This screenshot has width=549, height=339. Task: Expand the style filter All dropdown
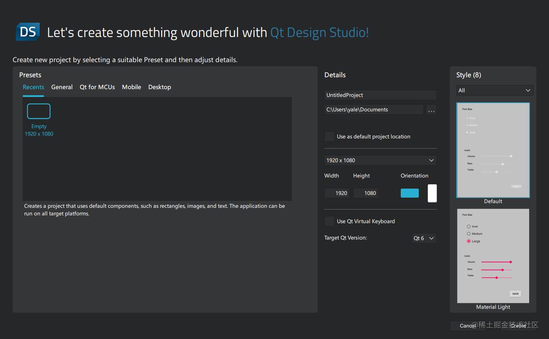click(495, 91)
